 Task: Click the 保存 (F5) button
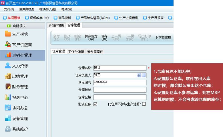coord(104,38)
